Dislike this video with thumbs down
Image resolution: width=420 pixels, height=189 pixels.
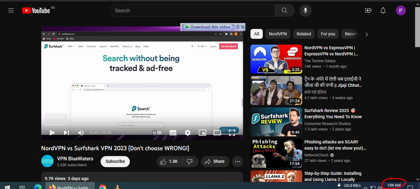[x=190, y=161]
